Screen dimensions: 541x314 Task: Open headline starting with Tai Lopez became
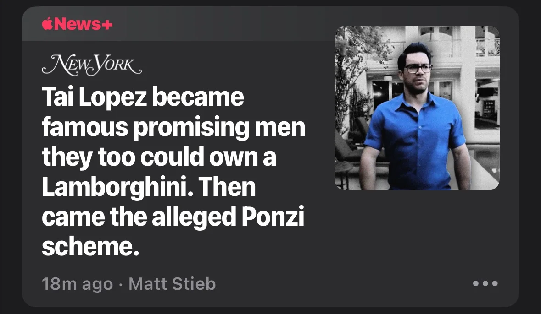173,172
